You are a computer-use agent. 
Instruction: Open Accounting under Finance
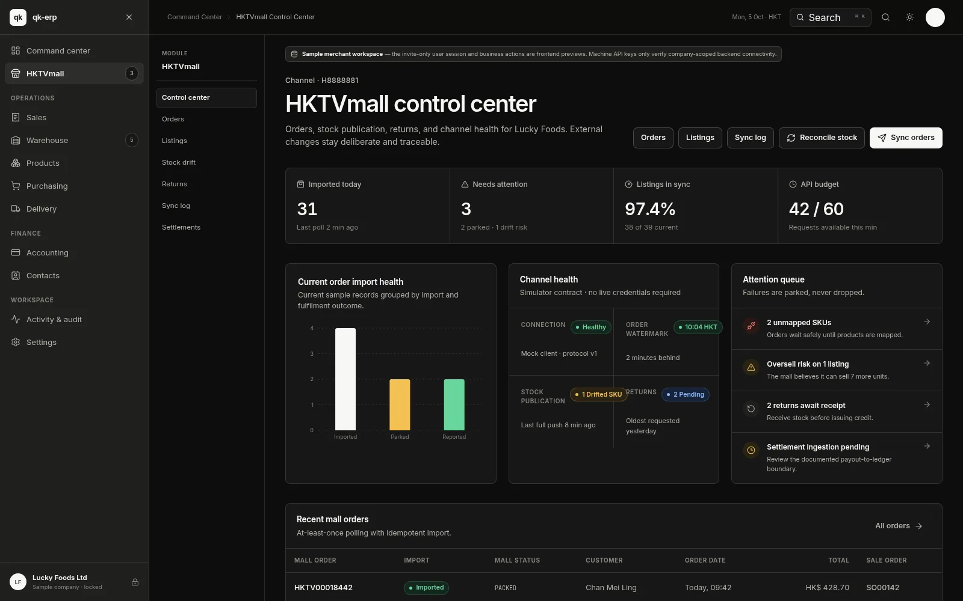tap(74, 252)
